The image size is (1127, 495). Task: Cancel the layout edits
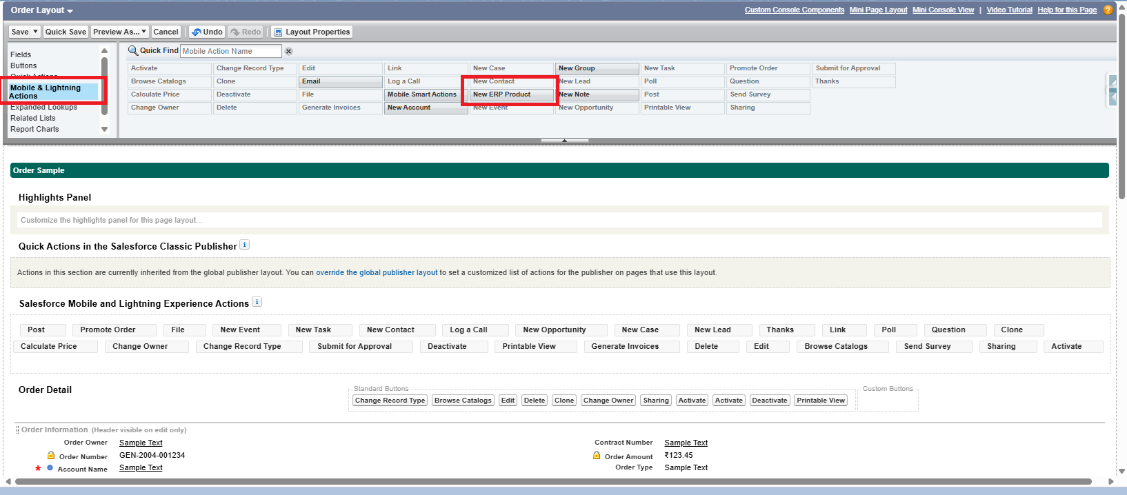(x=166, y=32)
